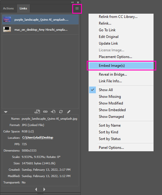The height and width of the screenshot is (195, 162).
Task: Click the Relink chain icon
Action: [45, 112]
